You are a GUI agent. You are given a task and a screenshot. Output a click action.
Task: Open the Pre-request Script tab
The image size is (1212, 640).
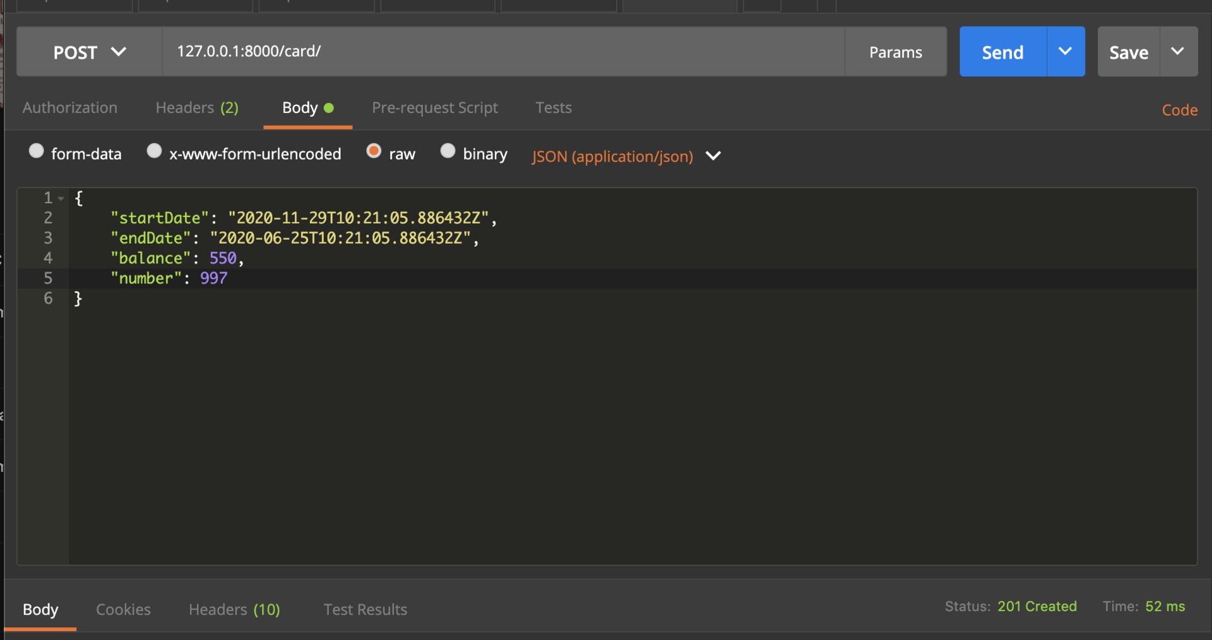[x=435, y=108]
